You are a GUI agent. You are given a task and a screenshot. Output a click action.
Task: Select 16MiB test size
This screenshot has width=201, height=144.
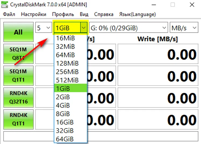point(70,38)
